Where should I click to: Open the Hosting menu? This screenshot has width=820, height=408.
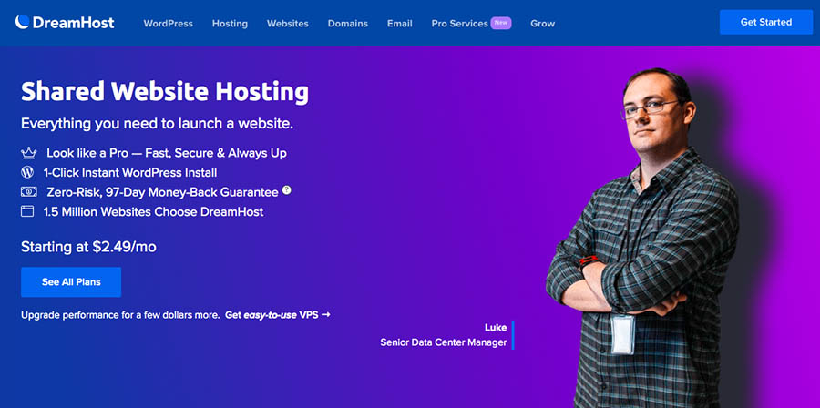(231, 24)
